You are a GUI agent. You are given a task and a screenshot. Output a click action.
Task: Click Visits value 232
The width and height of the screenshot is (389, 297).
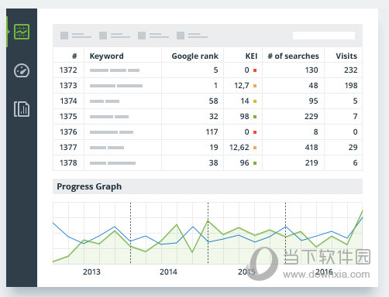tap(351, 70)
